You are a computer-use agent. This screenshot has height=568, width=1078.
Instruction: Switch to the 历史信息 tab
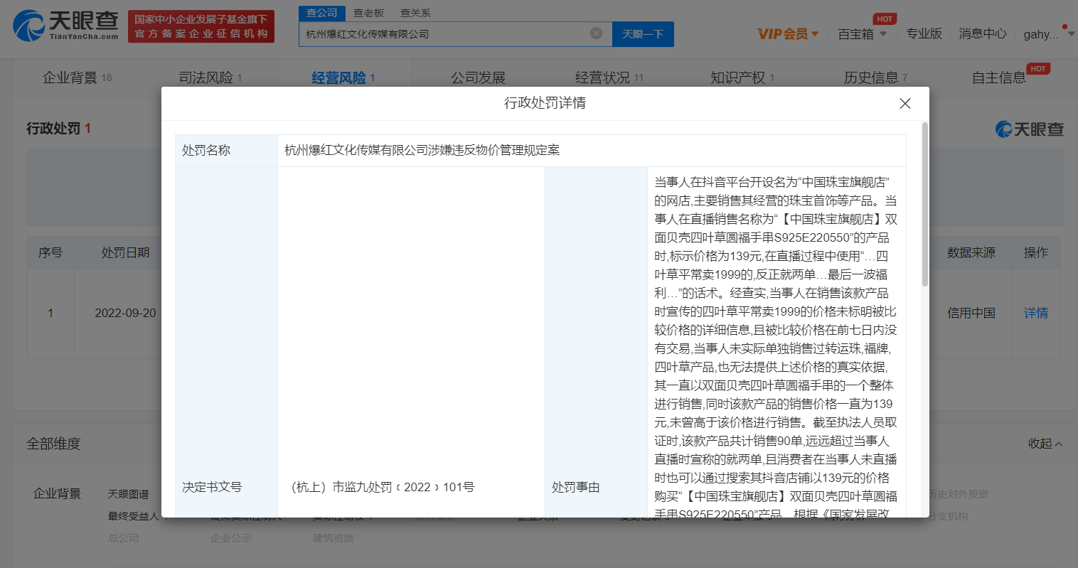pos(875,77)
